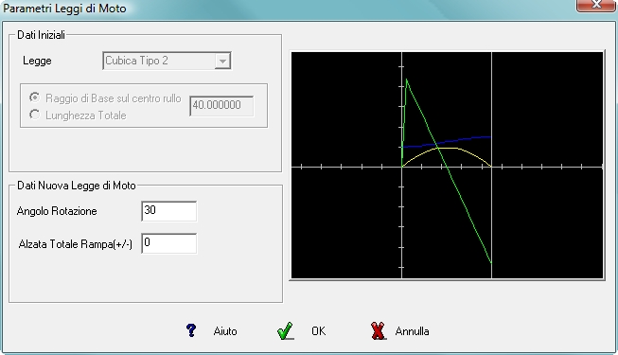Cancel using the Annulla button label
The image size is (618, 355).
tap(412, 331)
